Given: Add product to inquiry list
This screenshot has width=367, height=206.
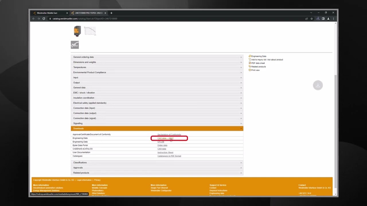Looking at the screenshot, I should click(x=267, y=60).
